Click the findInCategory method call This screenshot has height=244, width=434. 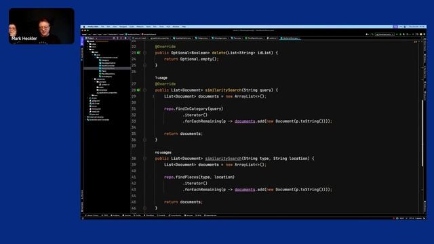click(x=191, y=108)
